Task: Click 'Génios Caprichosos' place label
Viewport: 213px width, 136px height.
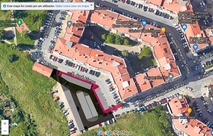Action: point(144,31)
